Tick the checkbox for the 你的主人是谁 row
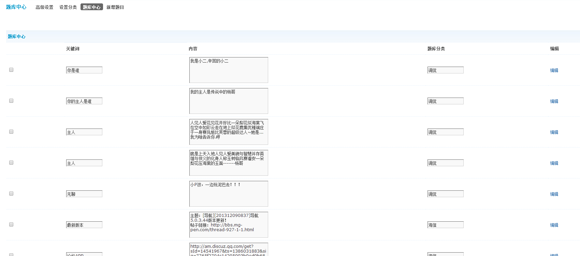Screen dimensions: 580x256 pos(11,101)
